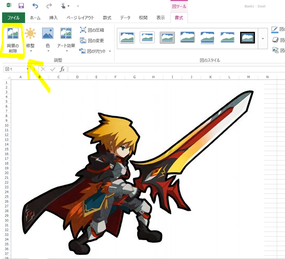Apply the first picture style thumbnail

click(x=127, y=37)
